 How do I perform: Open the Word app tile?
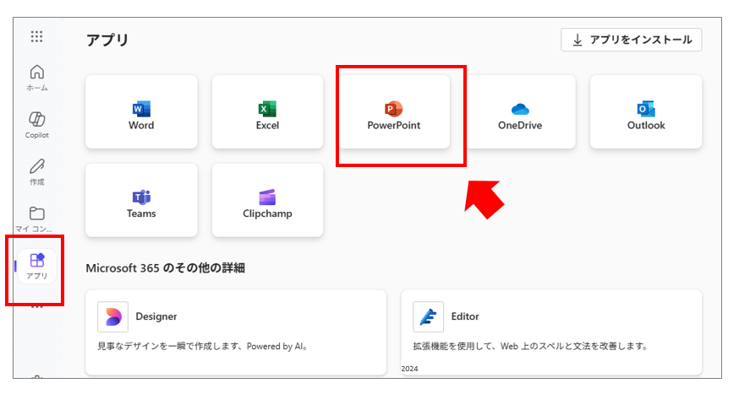pyautogui.click(x=141, y=112)
